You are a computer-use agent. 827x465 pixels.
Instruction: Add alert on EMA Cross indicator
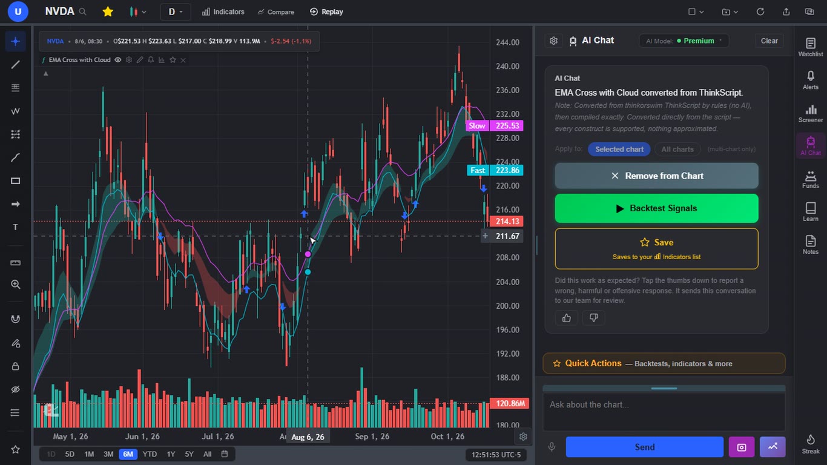pyautogui.click(x=151, y=60)
